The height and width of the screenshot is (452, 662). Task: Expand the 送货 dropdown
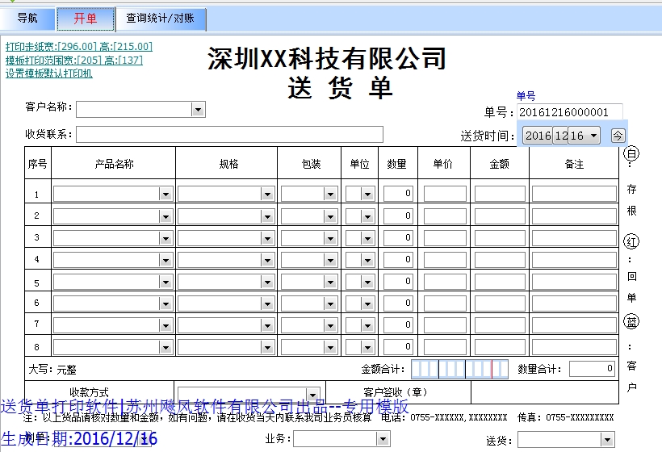pos(607,440)
